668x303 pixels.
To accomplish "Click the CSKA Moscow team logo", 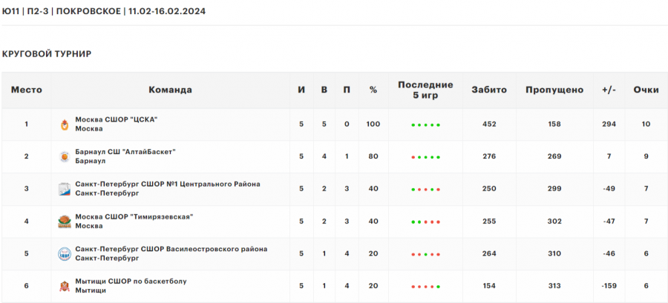I will click(x=64, y=124).
